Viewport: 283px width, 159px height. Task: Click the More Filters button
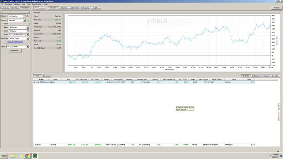[x=15, y=51]
